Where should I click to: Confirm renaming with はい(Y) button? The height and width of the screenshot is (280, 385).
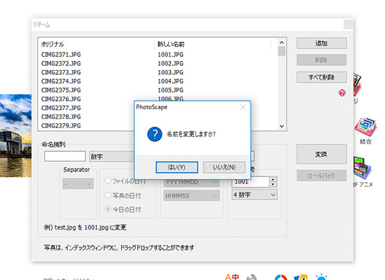click(177, 167)
